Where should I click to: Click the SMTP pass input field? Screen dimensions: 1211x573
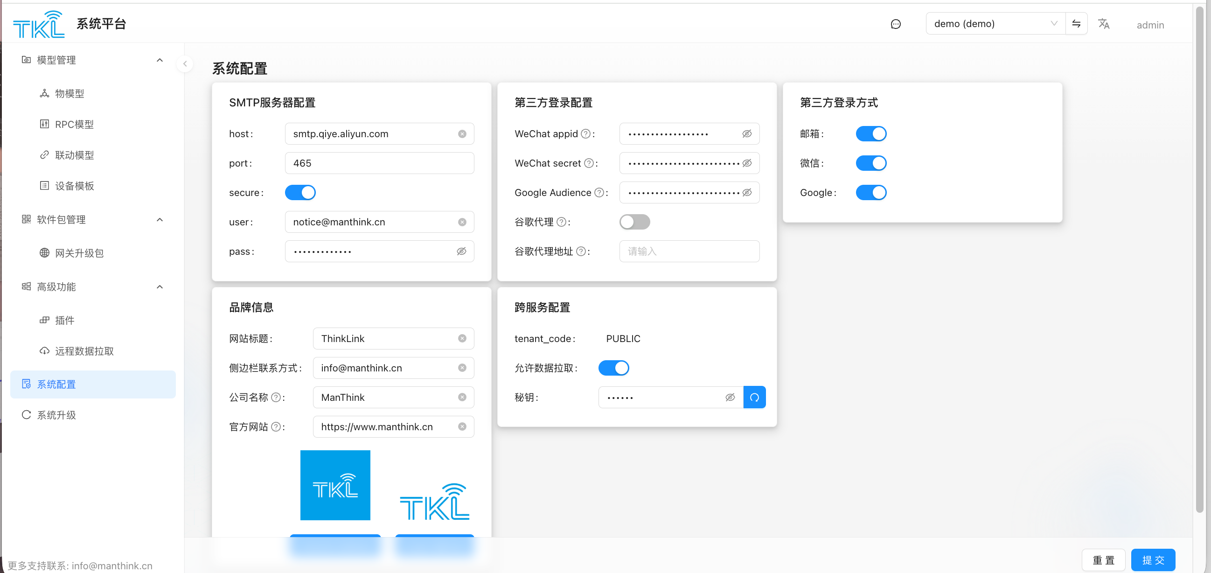point(379,252)
